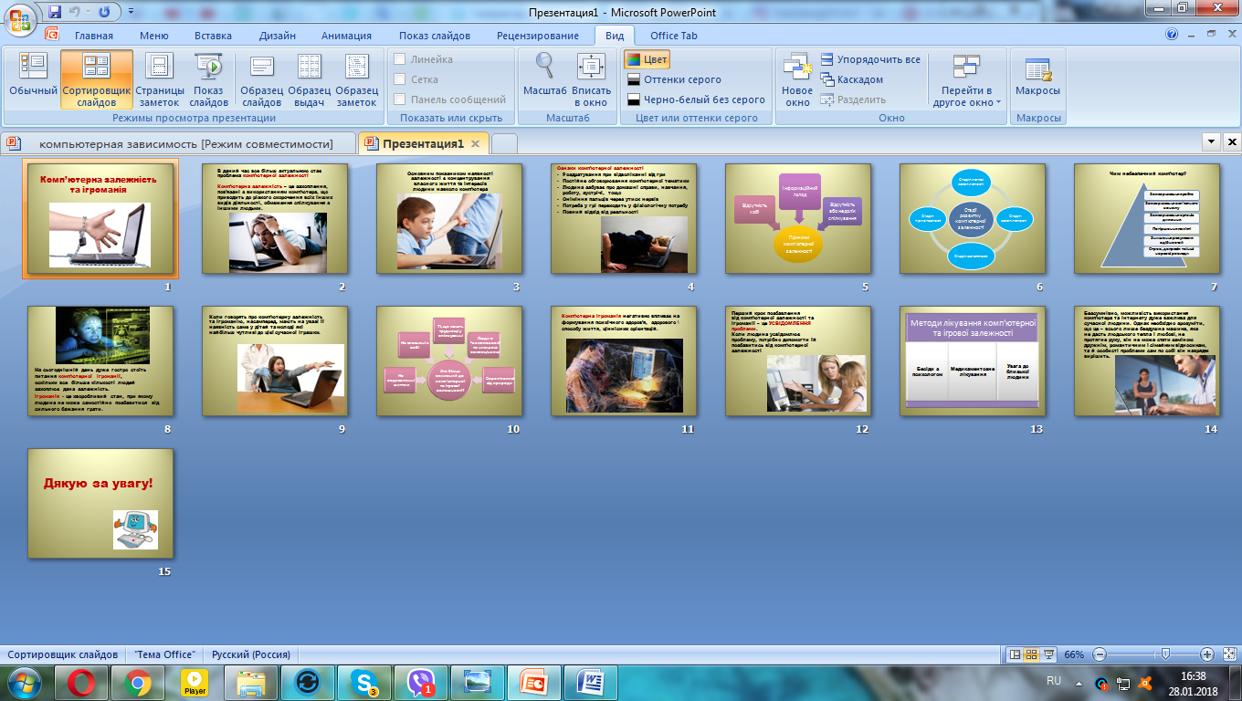Open Google Chrome from the taskbar
Viewport: 1242px width, 701px height.
138,682
